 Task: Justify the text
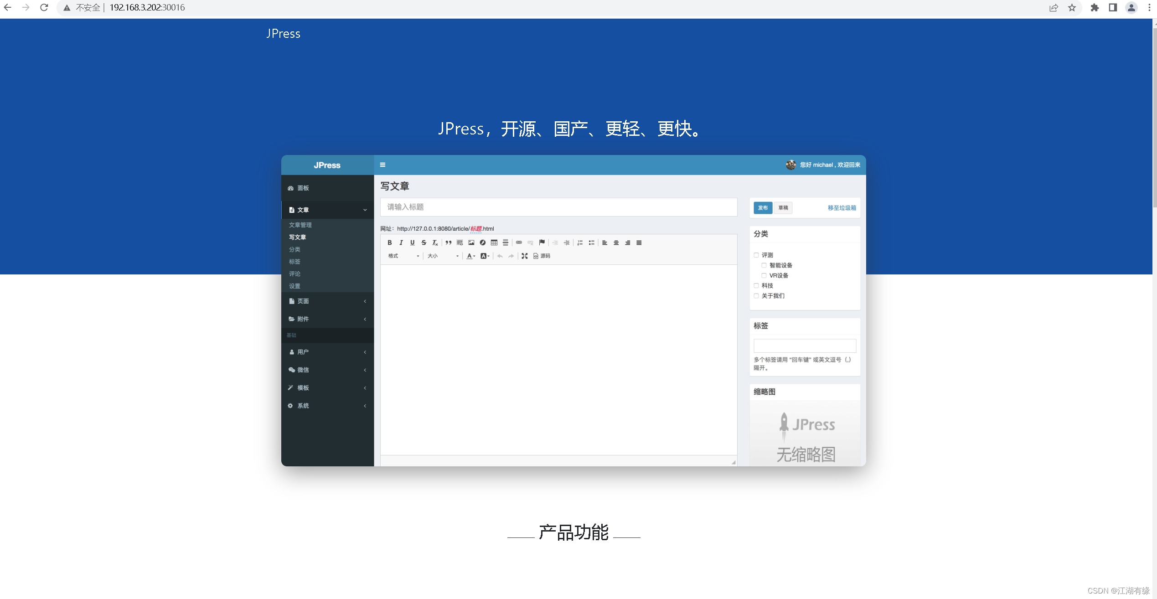tap(639, 243)
